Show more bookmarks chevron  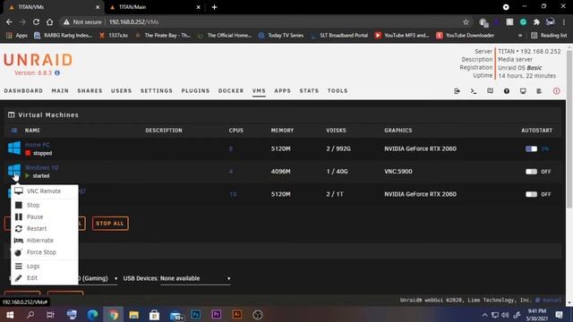point(520,36)
